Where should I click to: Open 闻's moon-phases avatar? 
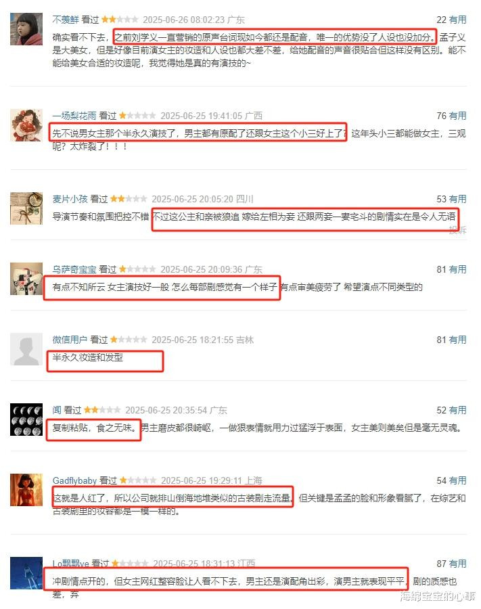pyautogui.click(x=26, y=420)
